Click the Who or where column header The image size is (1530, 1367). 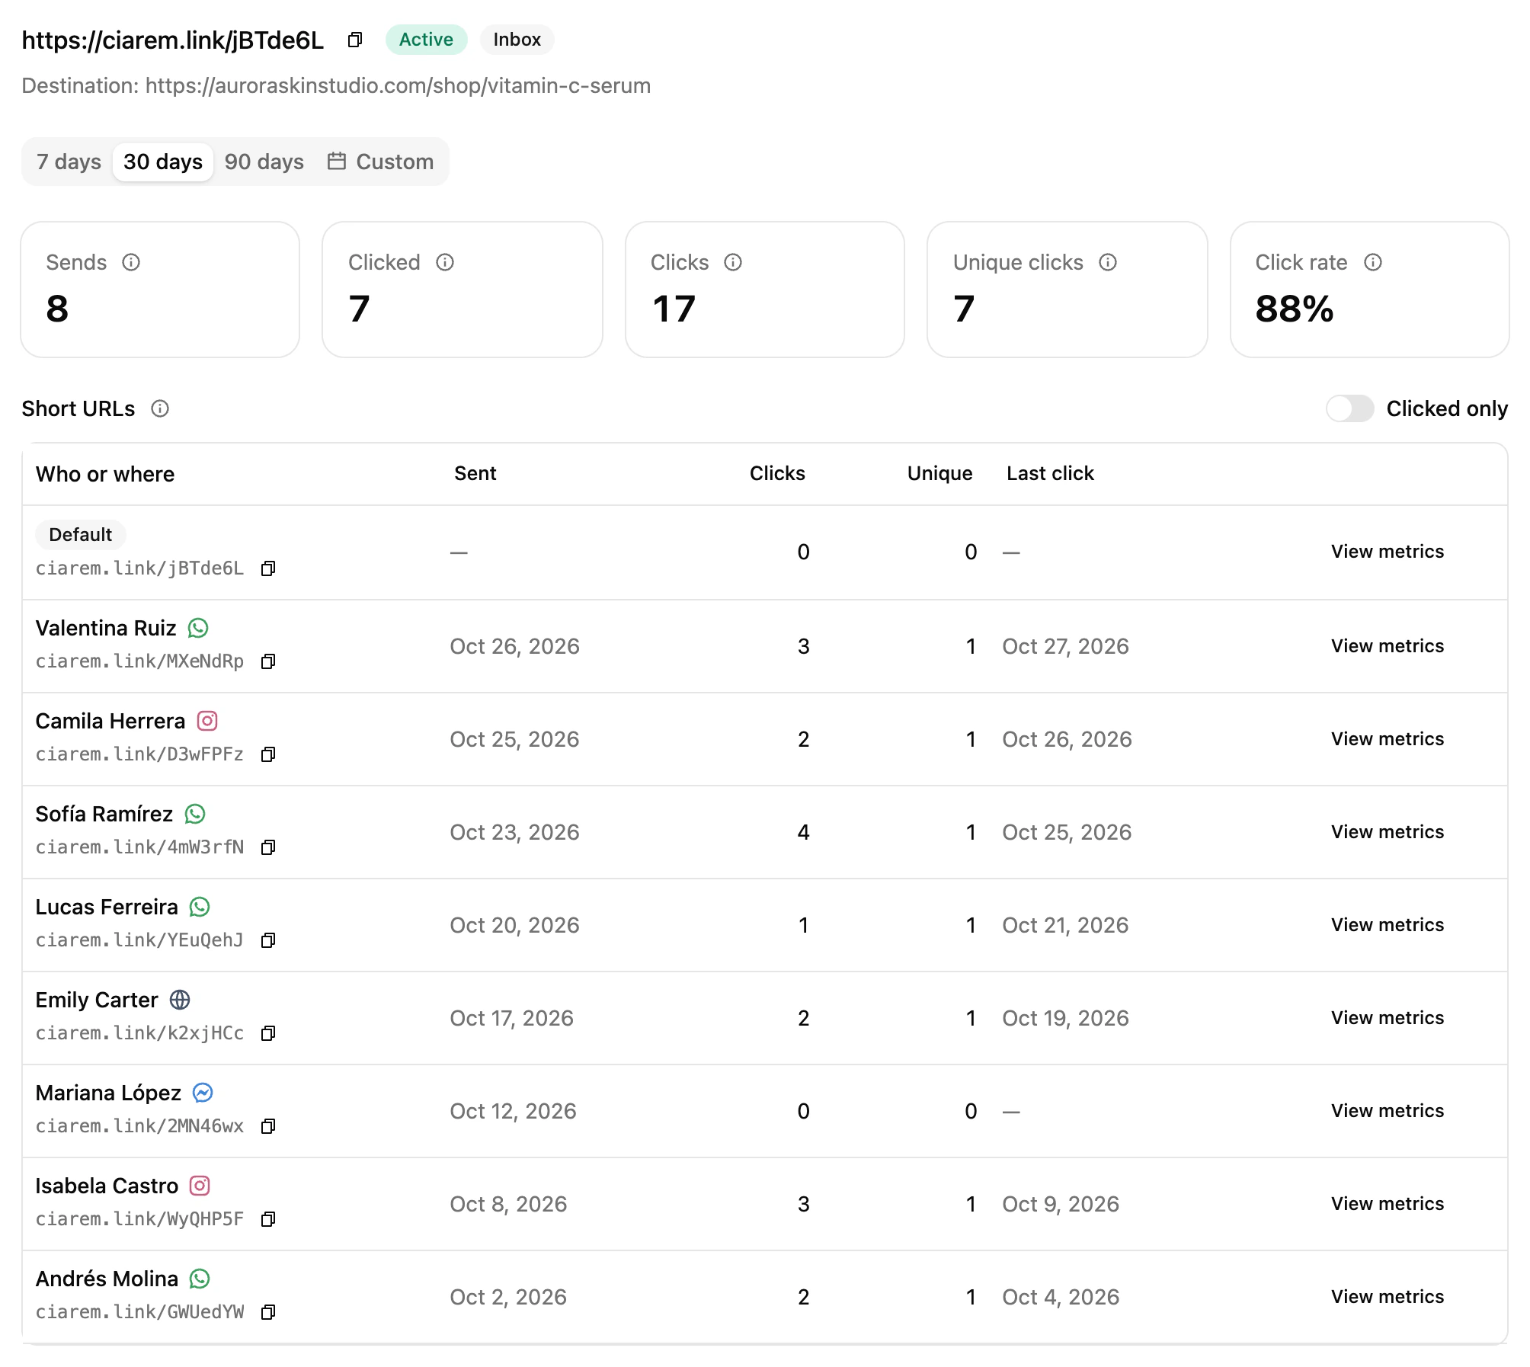105,474
